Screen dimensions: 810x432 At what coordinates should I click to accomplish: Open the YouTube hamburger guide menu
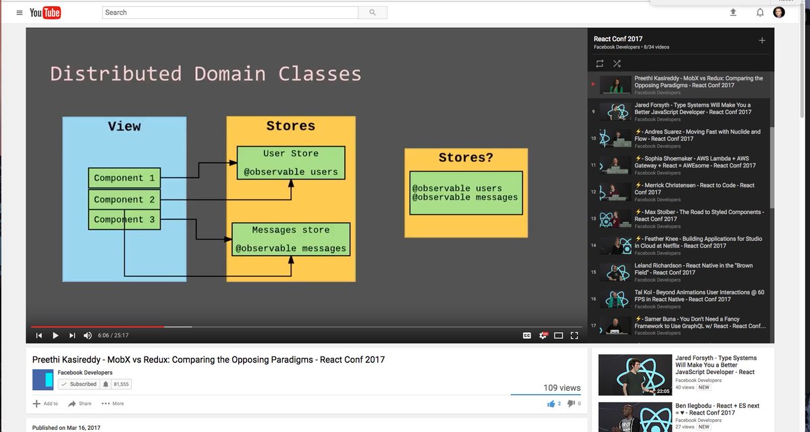[x=19, y=12]
